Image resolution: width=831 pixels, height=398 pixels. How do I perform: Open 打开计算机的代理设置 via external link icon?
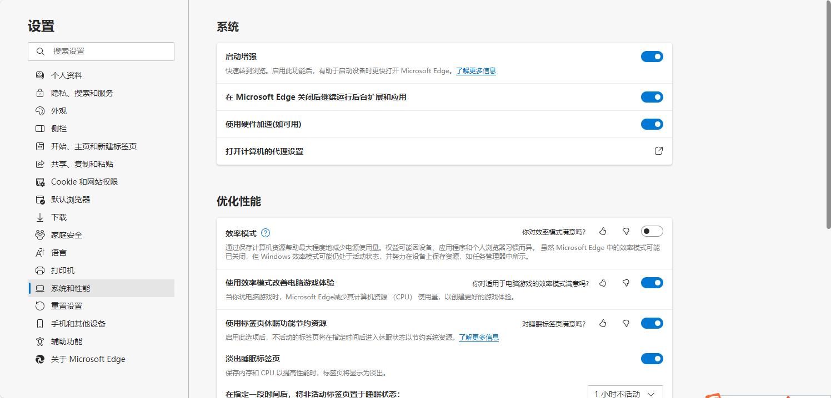(658, 151)
